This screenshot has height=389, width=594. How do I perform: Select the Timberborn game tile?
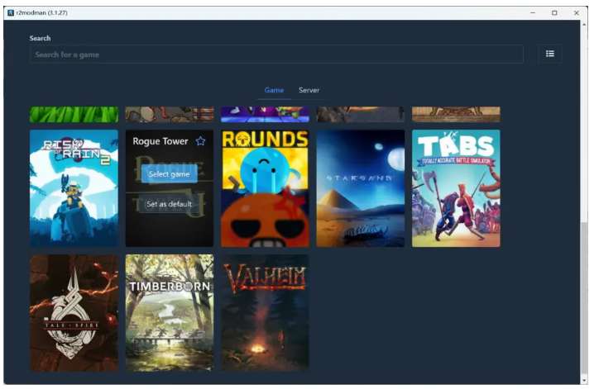tap(169, 312)
